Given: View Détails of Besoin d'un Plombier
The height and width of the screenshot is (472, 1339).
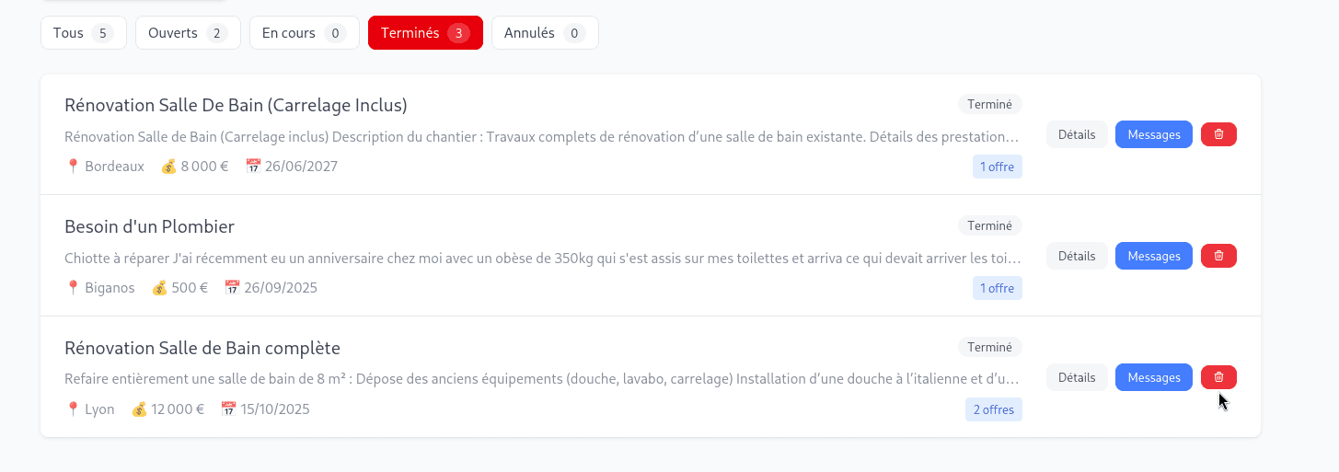Looking at the screenshot, I should click(1077, 256).
